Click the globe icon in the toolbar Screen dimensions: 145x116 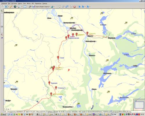15,7
